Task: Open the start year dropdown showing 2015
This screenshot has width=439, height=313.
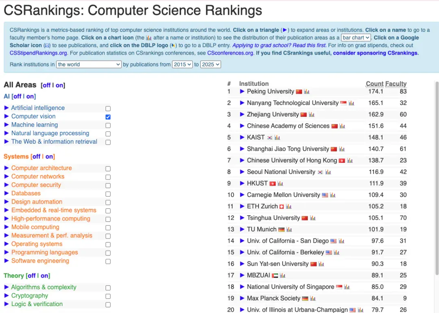Action: (x=182, y=64)
